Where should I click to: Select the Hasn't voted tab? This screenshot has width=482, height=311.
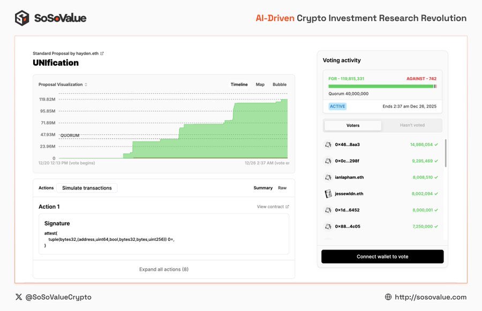[412, 125]
